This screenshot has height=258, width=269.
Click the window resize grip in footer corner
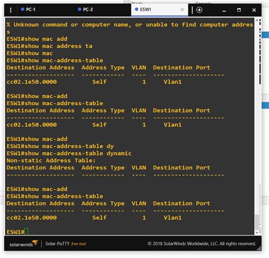click(259, 248)
